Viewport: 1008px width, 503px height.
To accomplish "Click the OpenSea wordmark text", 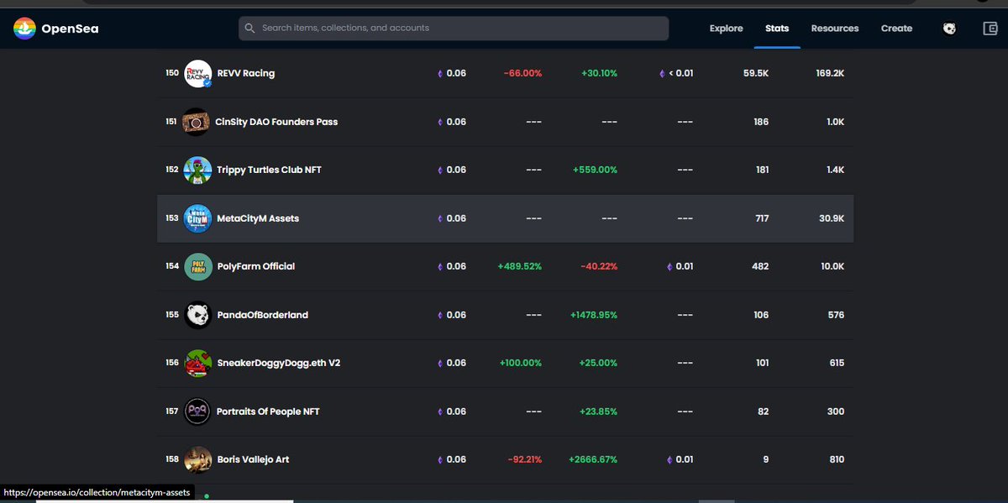I will point(71,29).
